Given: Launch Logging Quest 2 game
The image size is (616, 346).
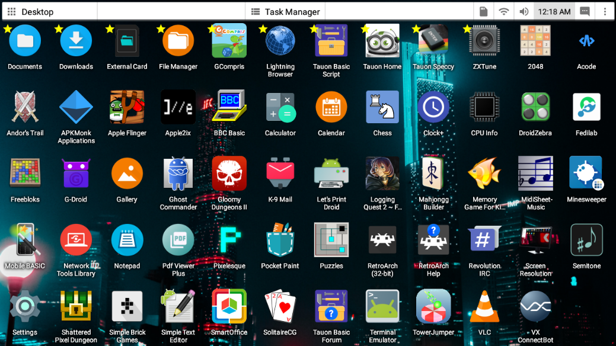Looking at the screenshot, I should pos(382,173).
